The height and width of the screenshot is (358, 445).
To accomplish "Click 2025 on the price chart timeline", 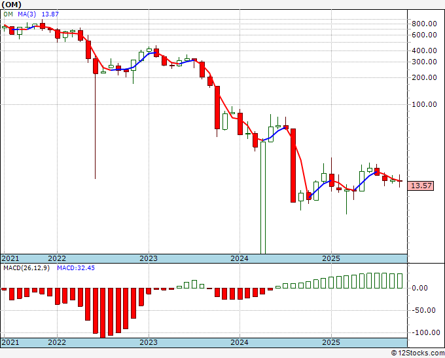I will coord(331,258).
